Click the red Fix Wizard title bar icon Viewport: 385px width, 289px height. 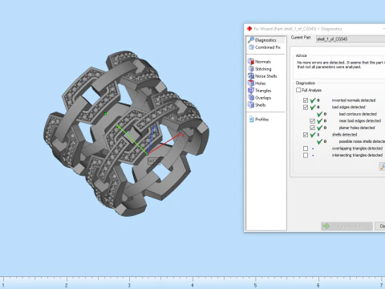(249, 29)
